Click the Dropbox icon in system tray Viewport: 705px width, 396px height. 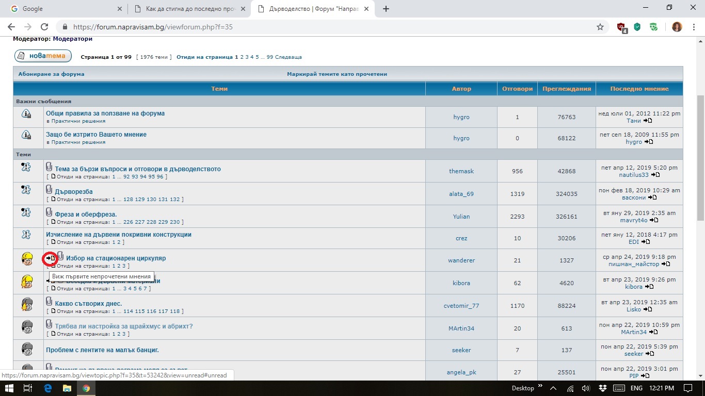[x=602, y=388]
